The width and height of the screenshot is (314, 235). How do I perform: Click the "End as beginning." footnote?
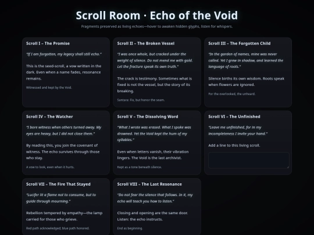(130, 228)
